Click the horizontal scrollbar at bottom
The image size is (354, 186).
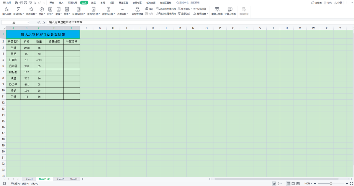(277, 179)
